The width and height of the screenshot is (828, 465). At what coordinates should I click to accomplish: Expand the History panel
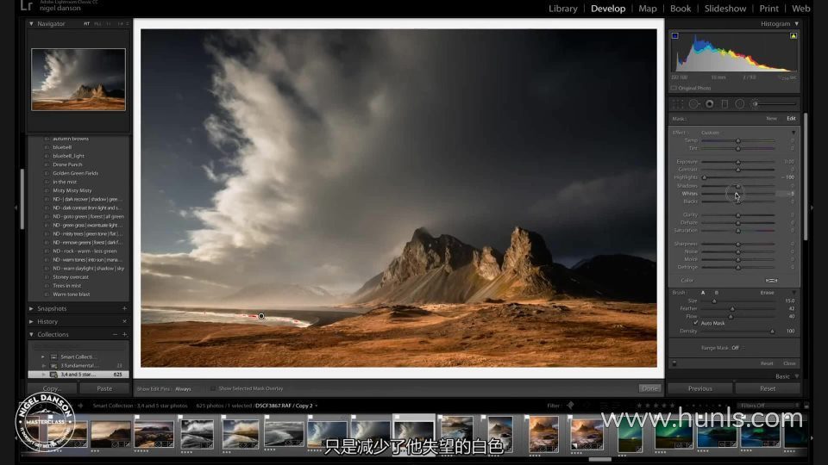[x=31, y=321]
